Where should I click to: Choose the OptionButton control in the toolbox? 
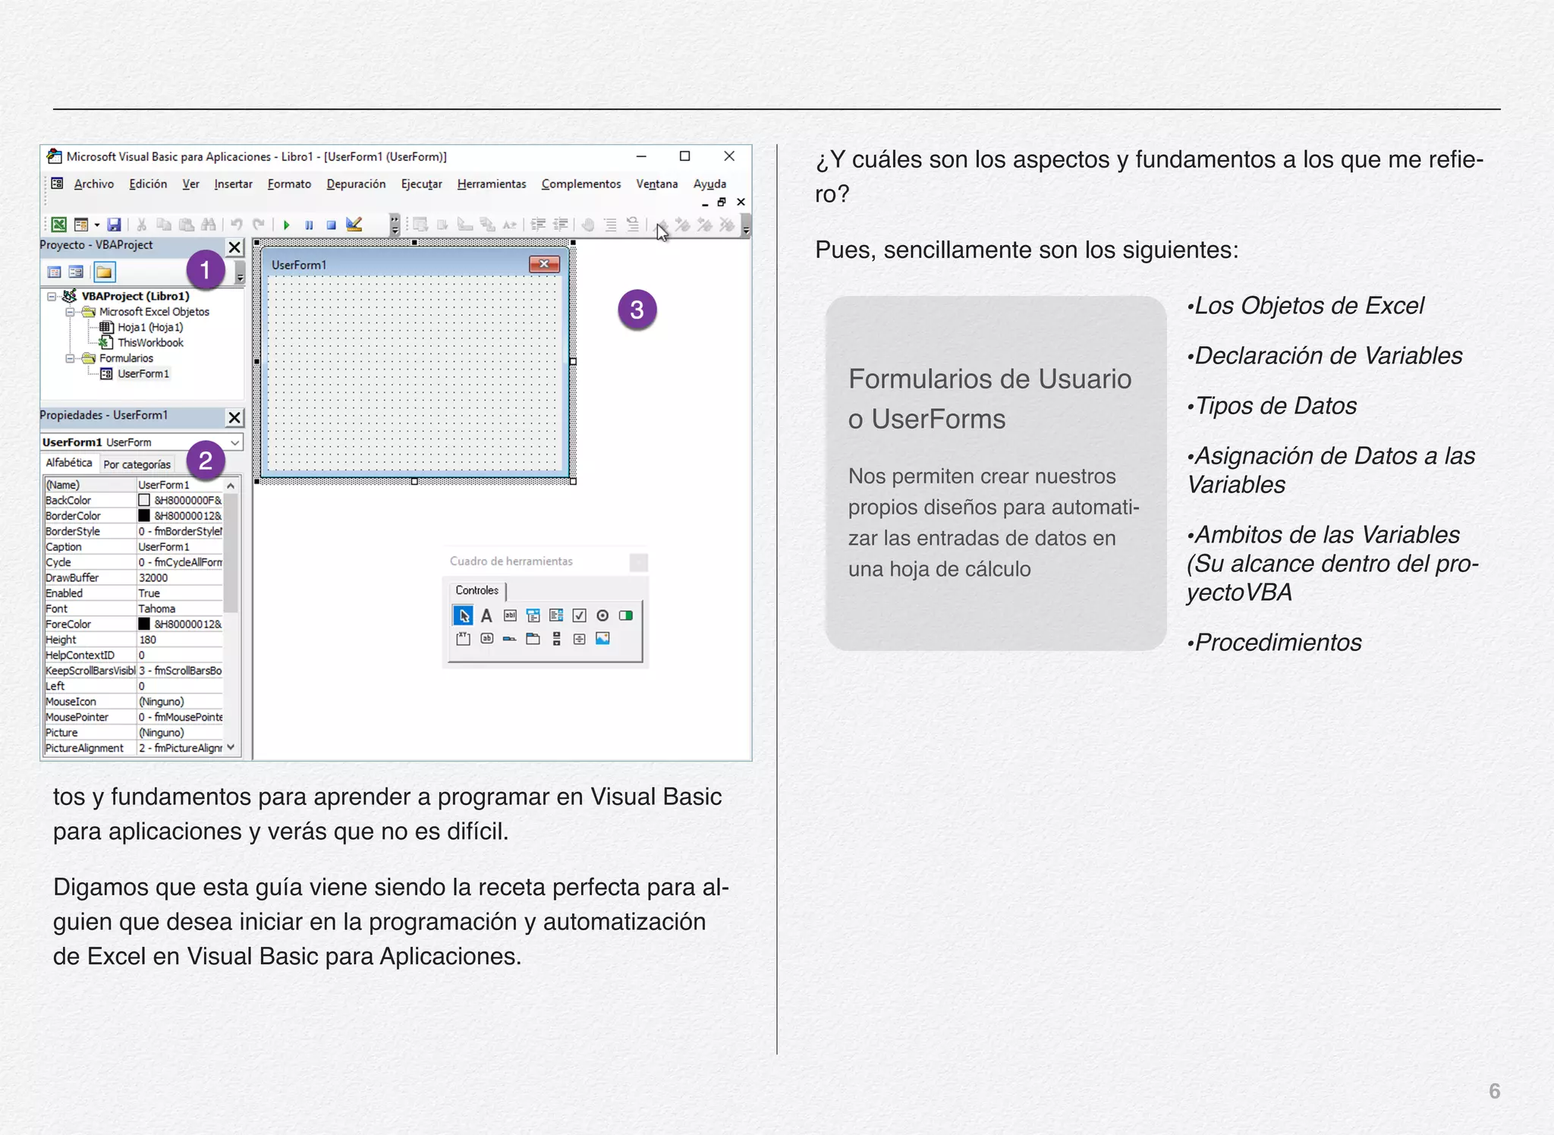(602, 615)
